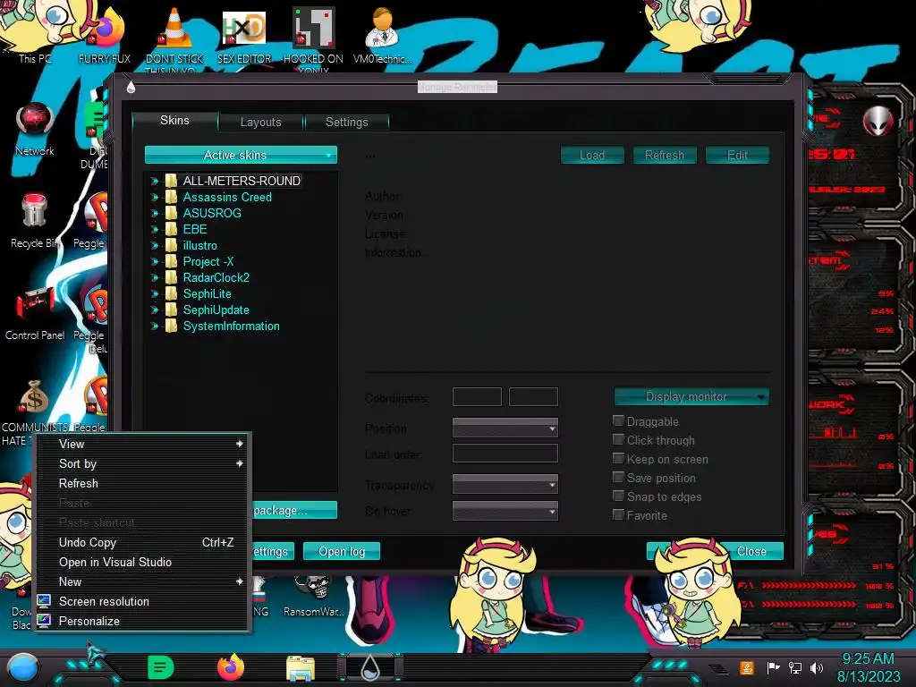Click the Start orb on taskbar

tap(23, 668)
